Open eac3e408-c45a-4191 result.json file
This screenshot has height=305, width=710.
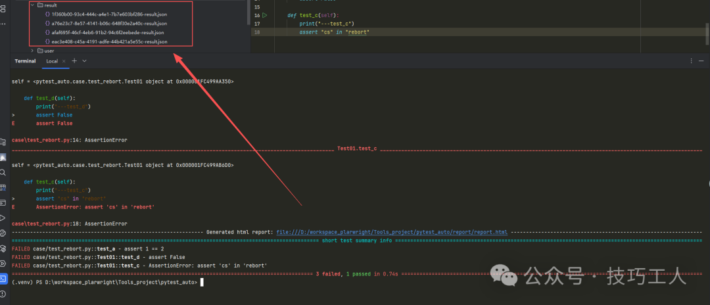pyautogui.click(x=110, y=41)
